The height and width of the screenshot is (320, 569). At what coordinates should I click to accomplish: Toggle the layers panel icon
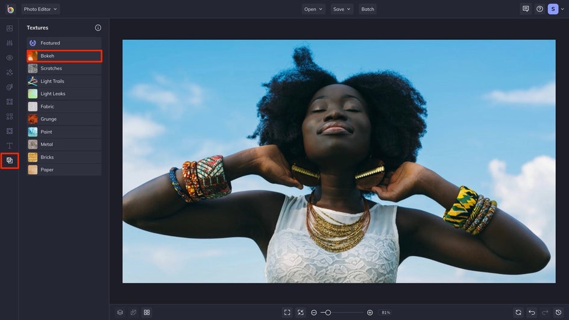coord(120,312)
